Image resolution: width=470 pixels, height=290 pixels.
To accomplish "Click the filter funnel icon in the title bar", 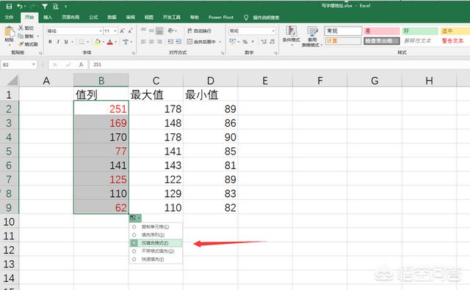I will (44, 7).
